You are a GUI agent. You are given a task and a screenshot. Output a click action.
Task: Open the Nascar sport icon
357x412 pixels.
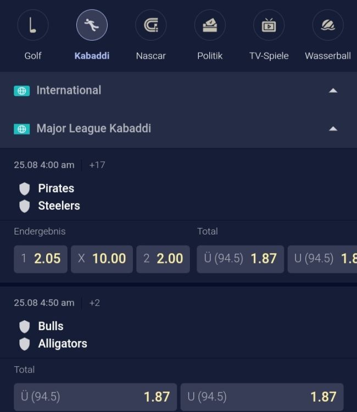coord(150,25)
